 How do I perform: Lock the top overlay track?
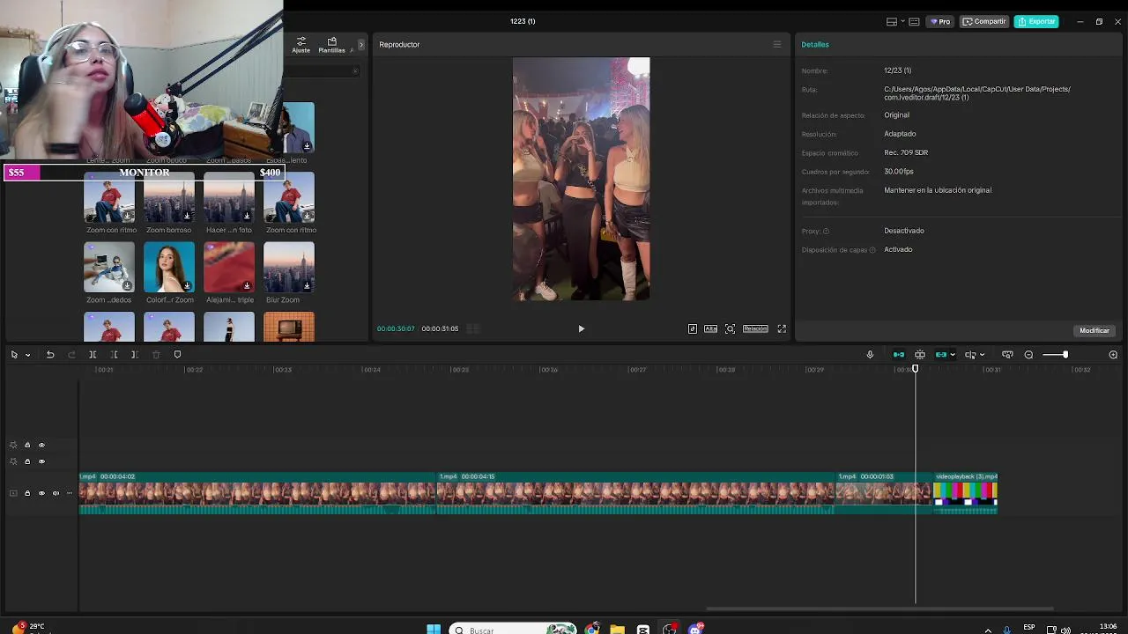coord(27,445)
